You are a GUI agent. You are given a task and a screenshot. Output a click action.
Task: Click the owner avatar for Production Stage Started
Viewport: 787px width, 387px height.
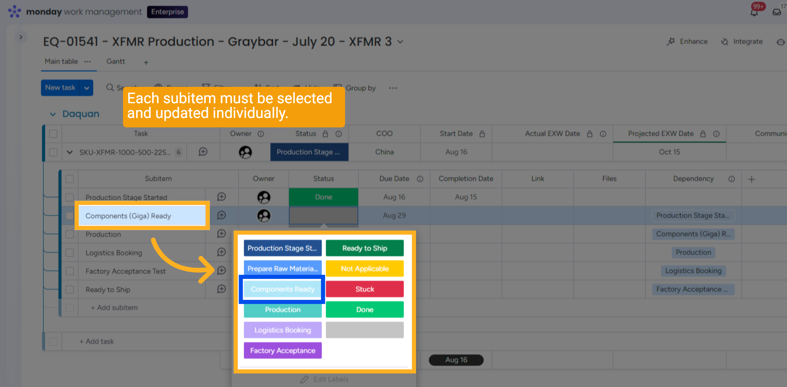264,197
